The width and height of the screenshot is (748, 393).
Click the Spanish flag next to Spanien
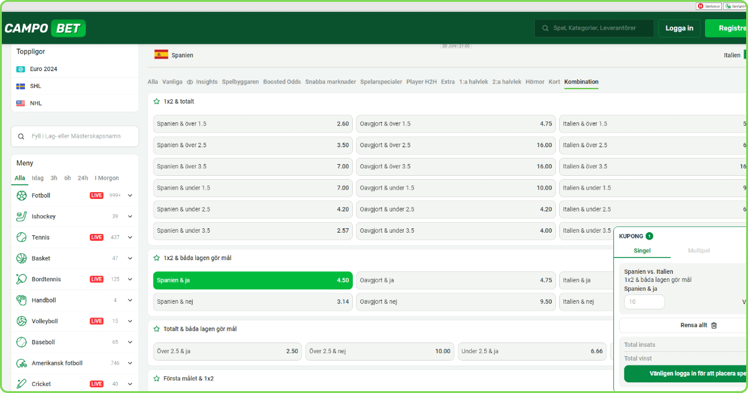161,55
